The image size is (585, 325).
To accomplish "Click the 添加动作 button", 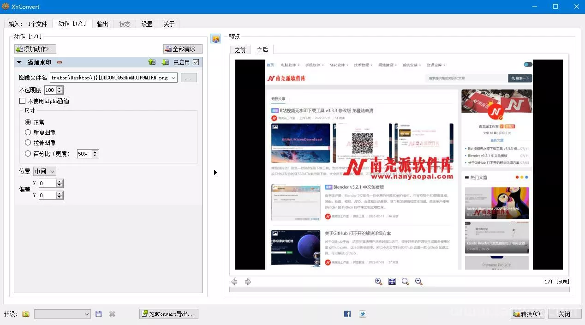I will point(36,49).
